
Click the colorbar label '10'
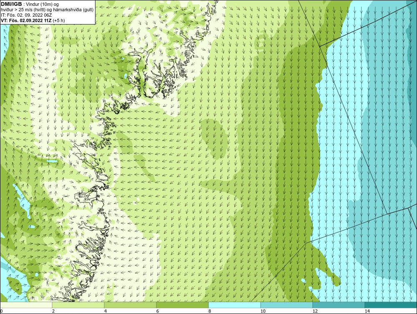click(x=263, y=311)
